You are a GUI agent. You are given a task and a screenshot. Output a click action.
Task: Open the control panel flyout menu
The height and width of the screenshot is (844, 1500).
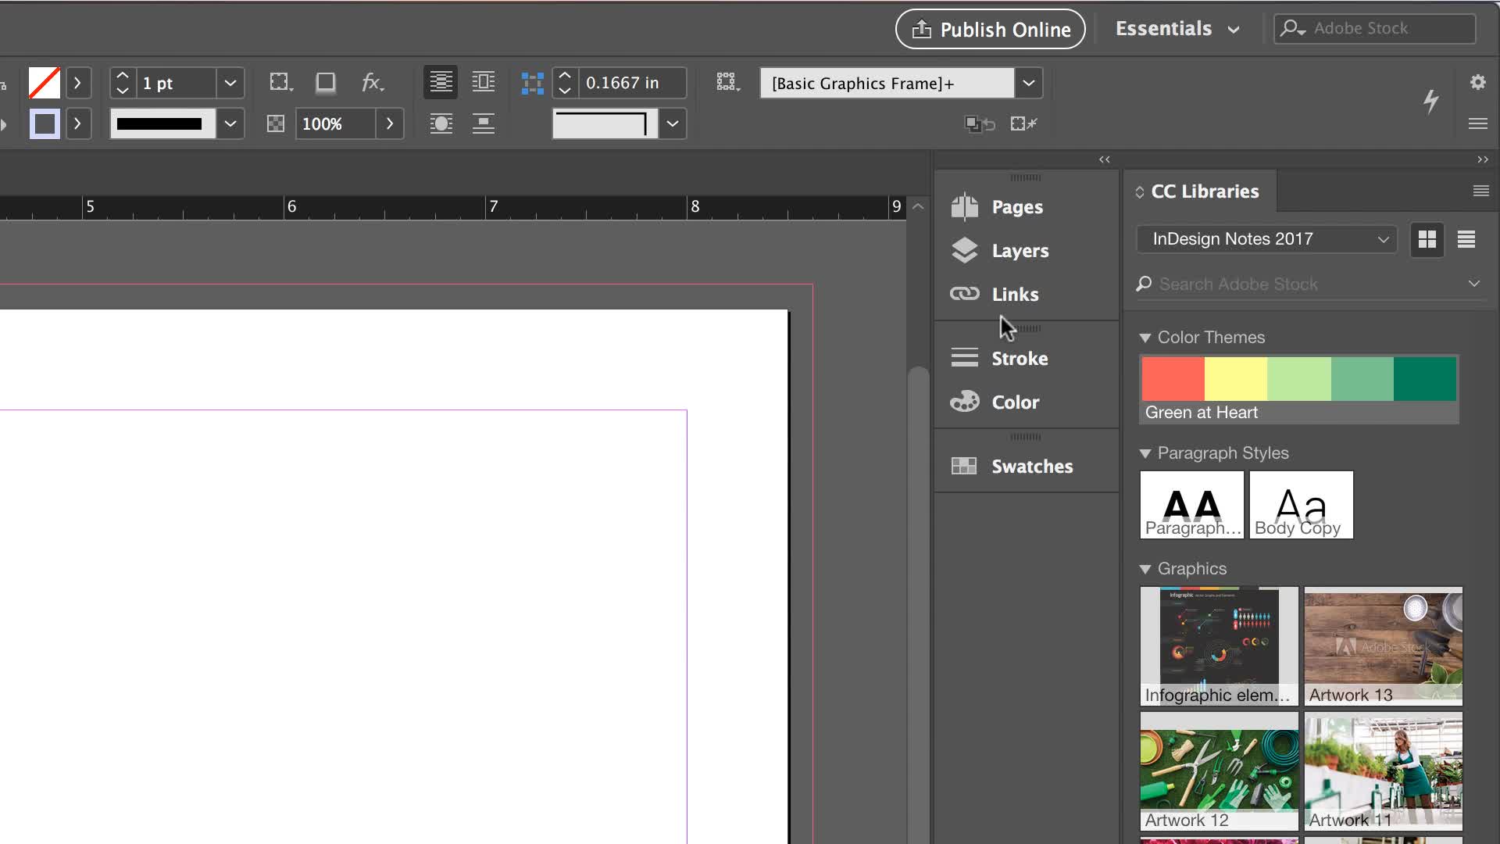coord(1477,123)
